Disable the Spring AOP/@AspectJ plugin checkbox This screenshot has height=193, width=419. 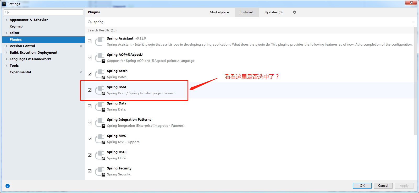(x=90, y=58)
